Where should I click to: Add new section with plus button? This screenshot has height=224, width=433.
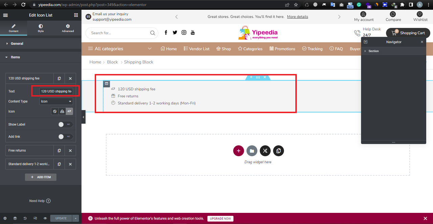point(238,151)
